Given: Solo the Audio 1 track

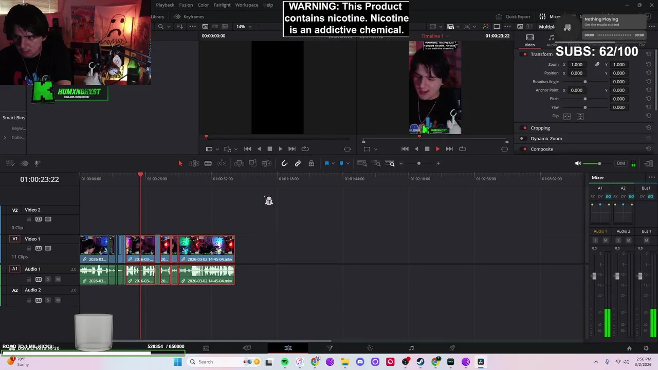Looking at the screenshot, I should [48, 279].
